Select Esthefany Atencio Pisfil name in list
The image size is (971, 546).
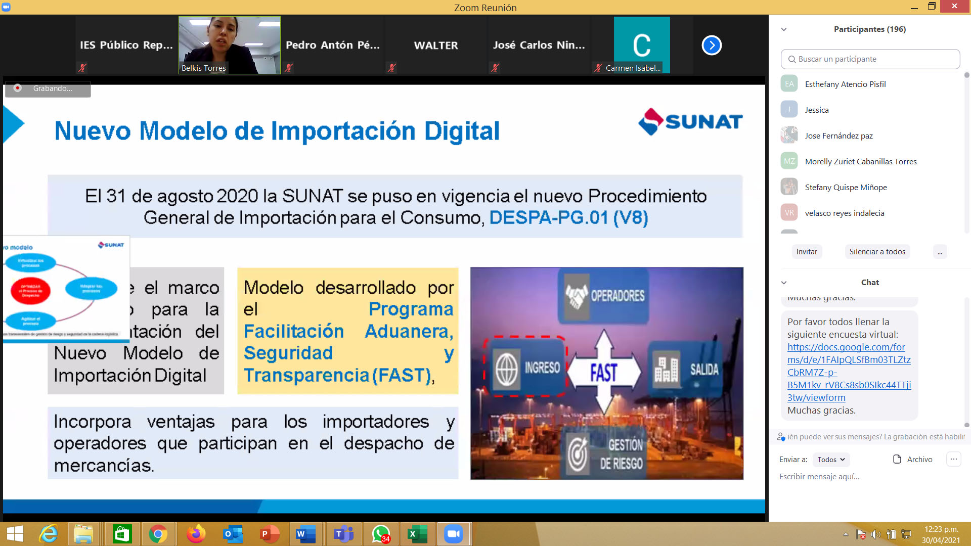845,84
